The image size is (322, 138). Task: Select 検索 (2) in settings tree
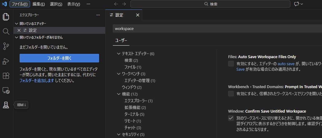coord(131,61)
